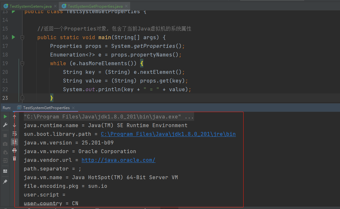
Task: Click the grey Stop process square icon
Action: 5,135
